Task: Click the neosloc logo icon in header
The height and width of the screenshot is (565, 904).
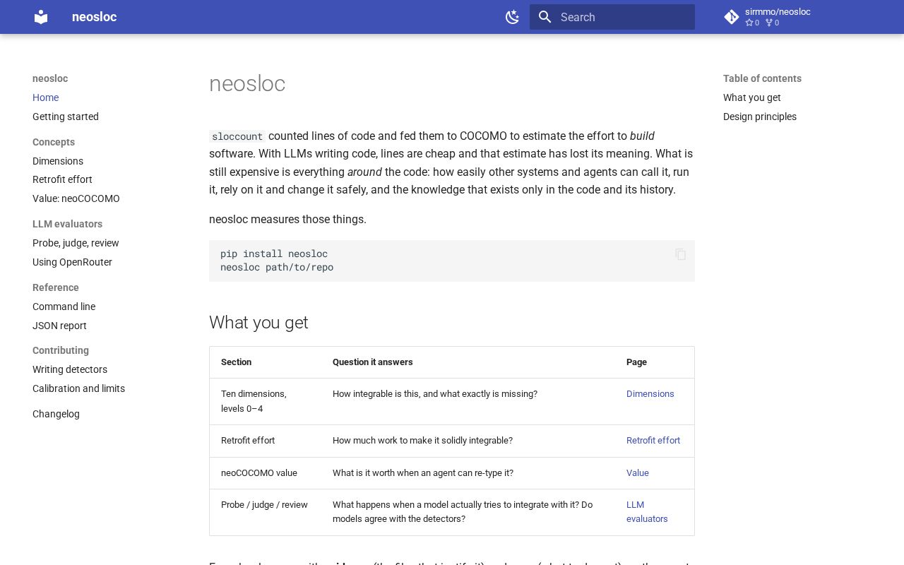Action: [41, 17]
